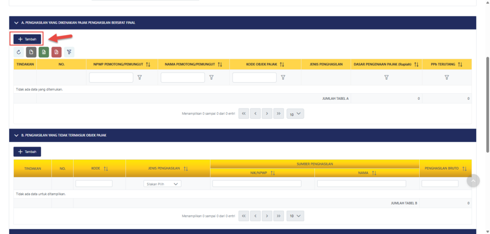Click the gray document export icon

click(31, 52)
